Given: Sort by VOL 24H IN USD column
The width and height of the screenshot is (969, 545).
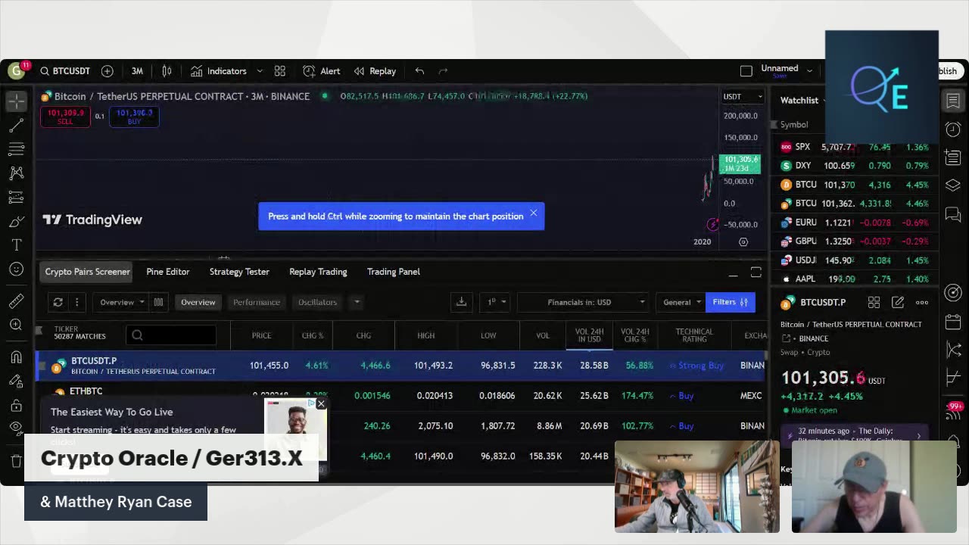Looking at the screenshot, I should [x=589, y=335].
